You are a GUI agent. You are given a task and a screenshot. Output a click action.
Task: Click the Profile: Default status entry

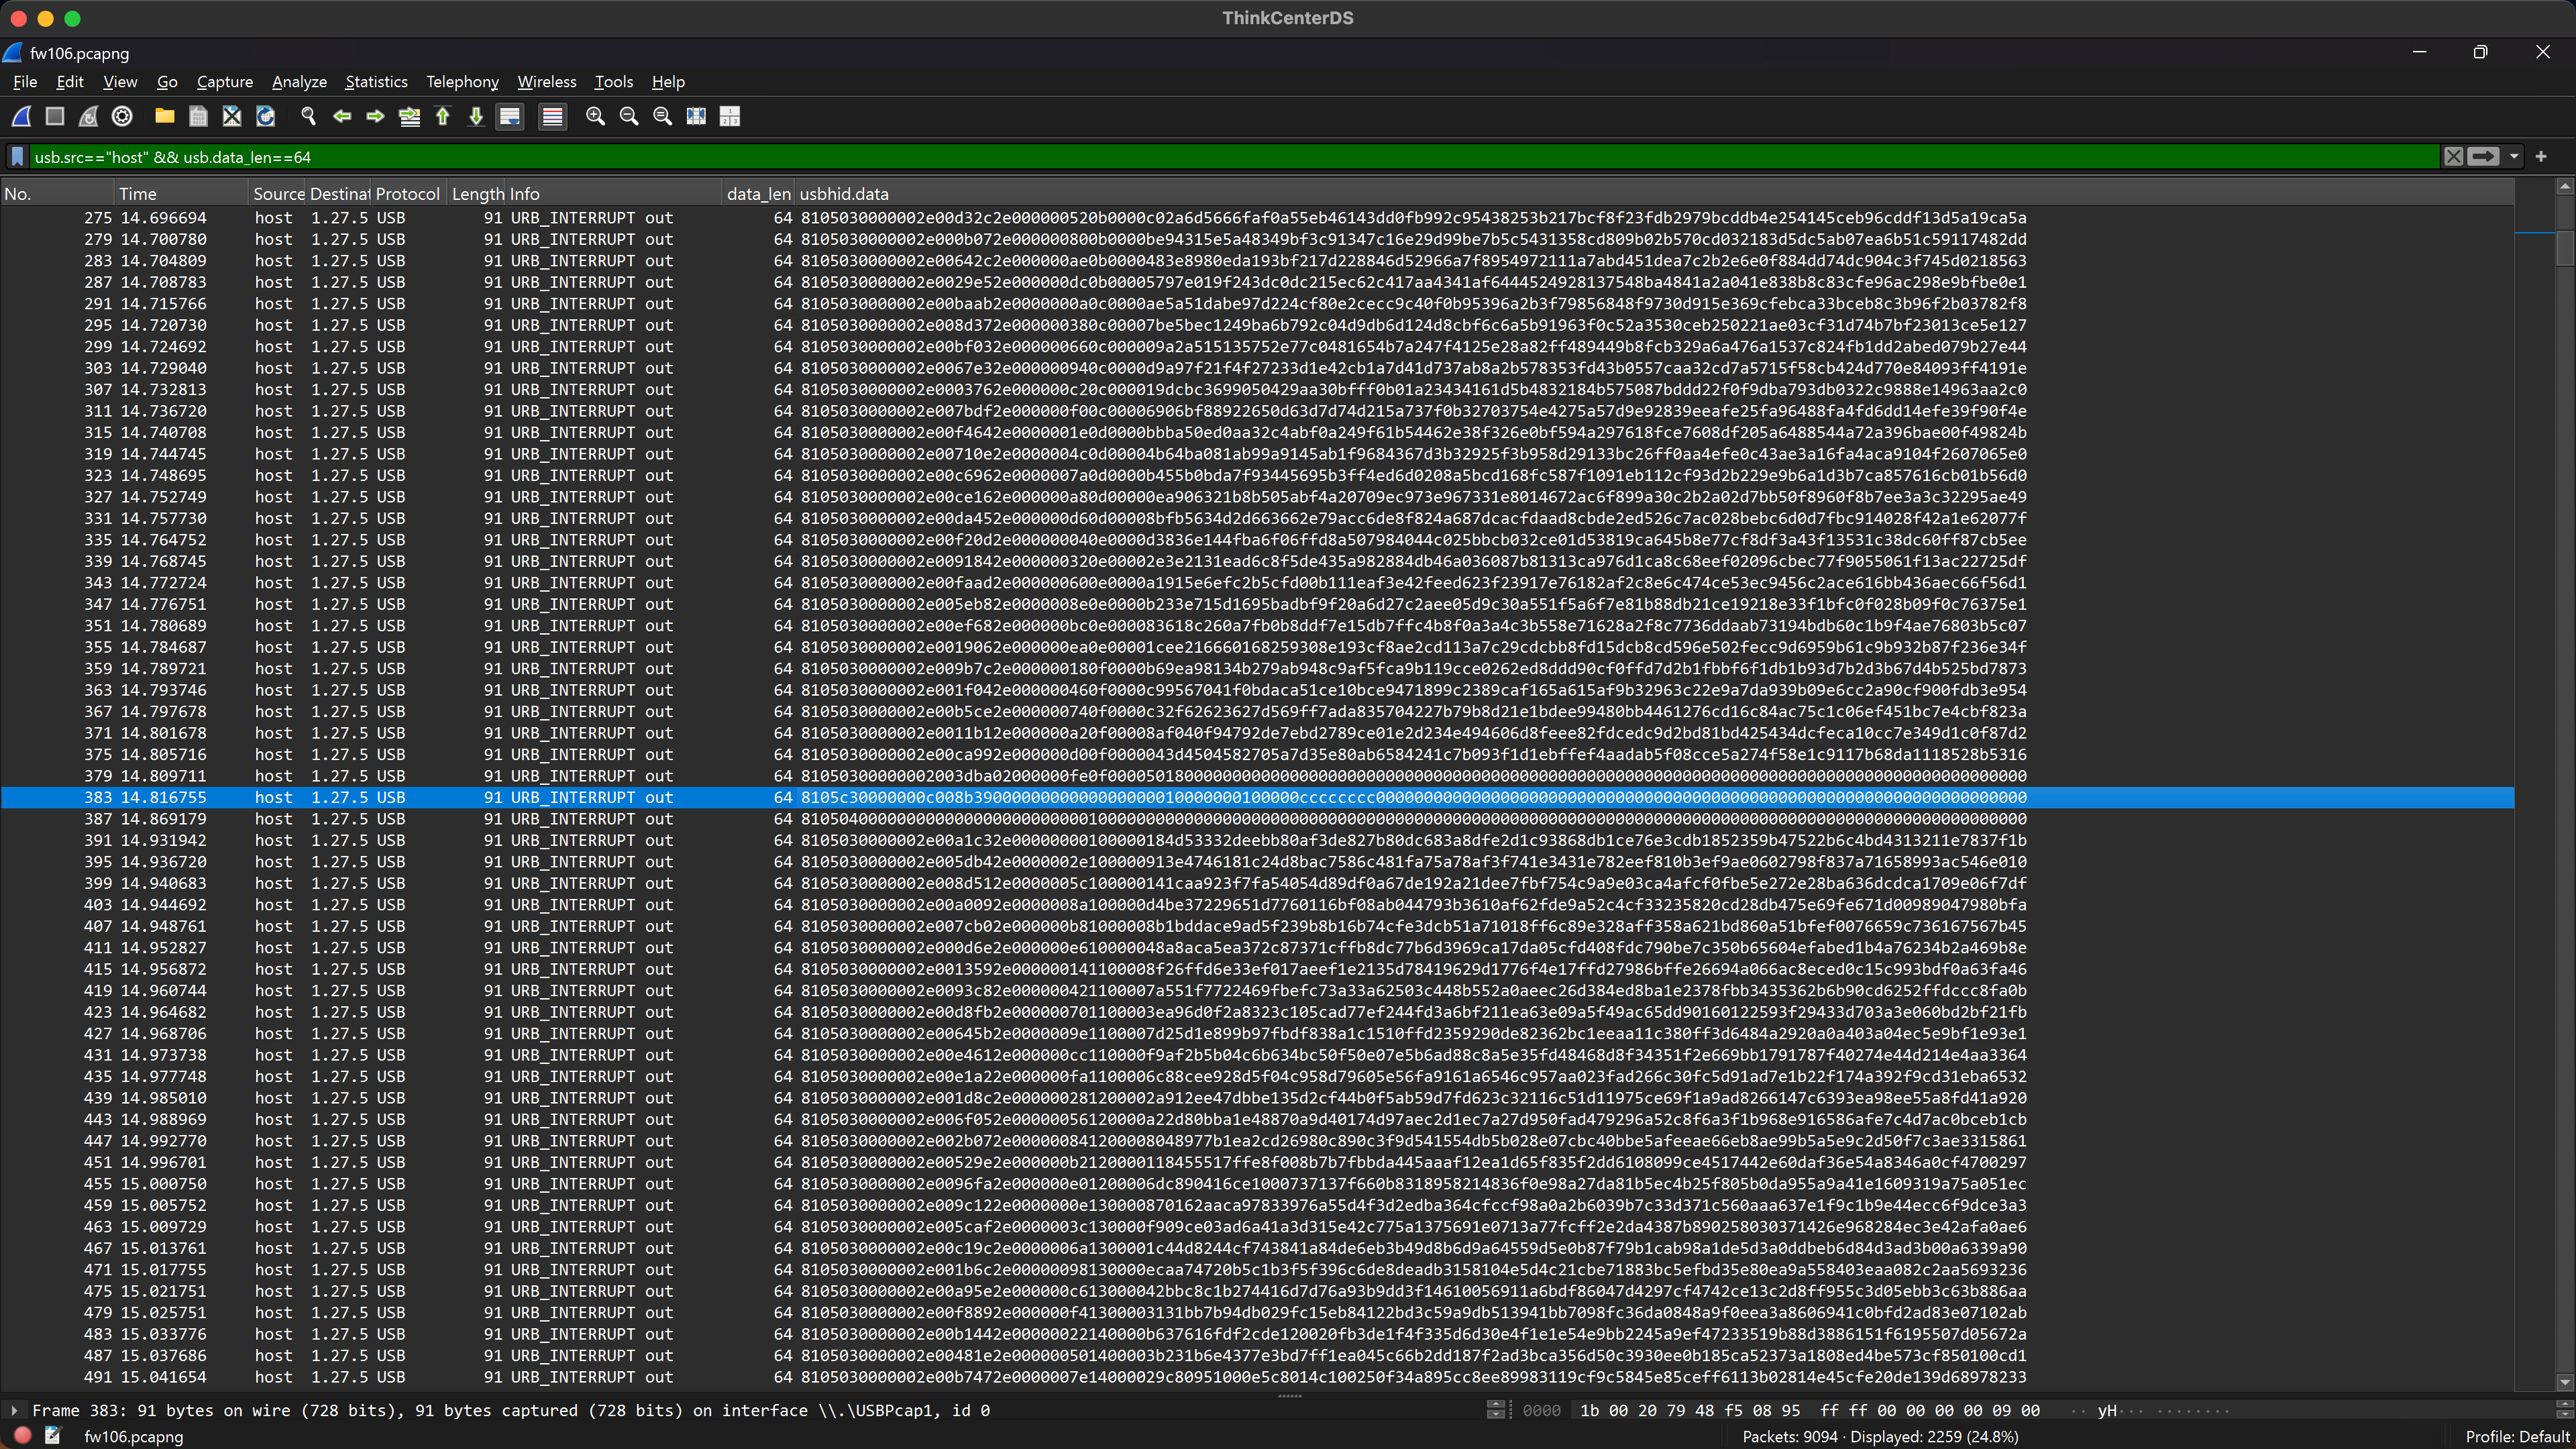pos(2517,1437)
